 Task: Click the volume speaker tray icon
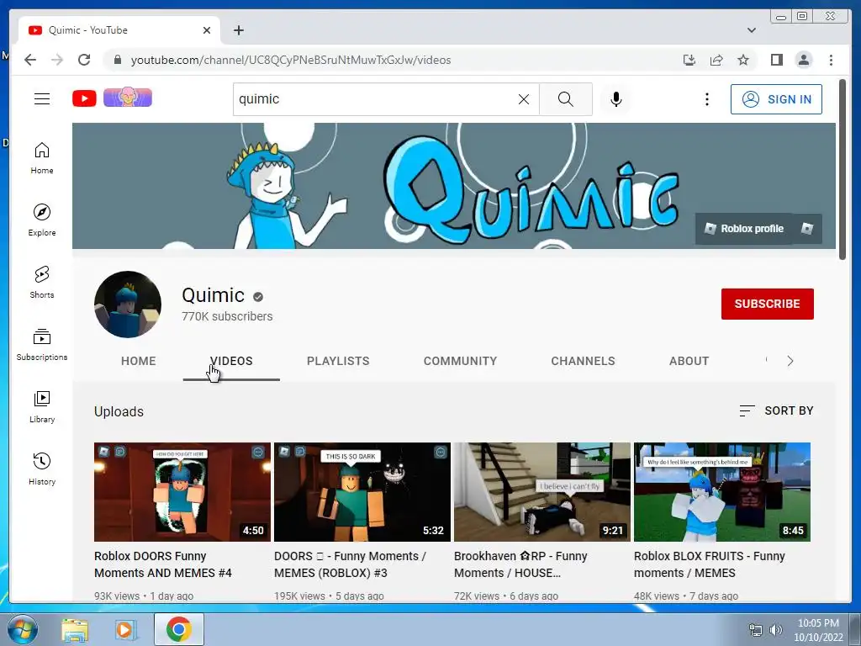pos(775,630)
